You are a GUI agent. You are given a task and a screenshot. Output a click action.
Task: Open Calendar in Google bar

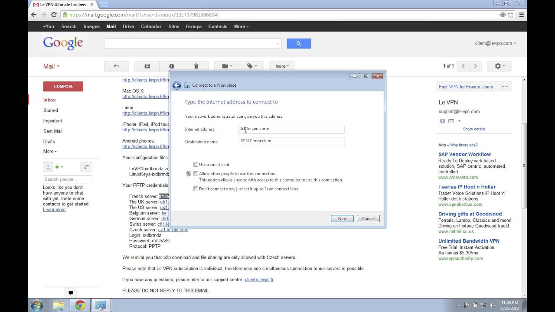pyautogui.click(x=151, y=26)
